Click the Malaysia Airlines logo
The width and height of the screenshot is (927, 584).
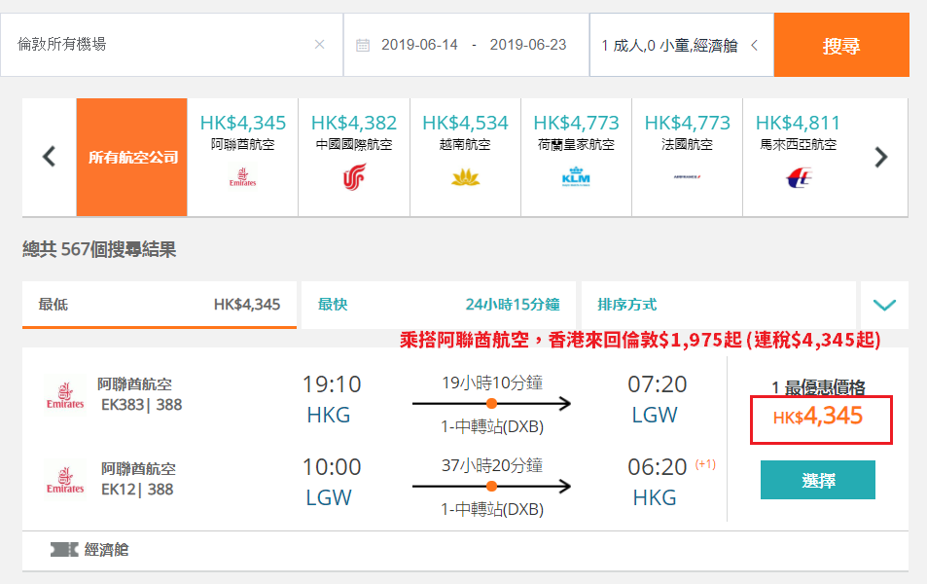coord(799,177)
